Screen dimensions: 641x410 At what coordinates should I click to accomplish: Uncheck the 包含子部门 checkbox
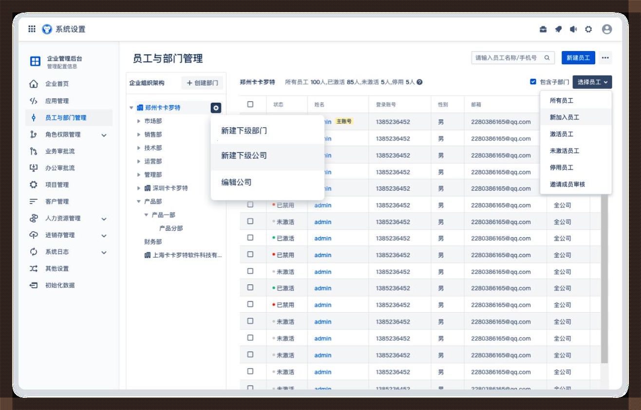point(533,82)
